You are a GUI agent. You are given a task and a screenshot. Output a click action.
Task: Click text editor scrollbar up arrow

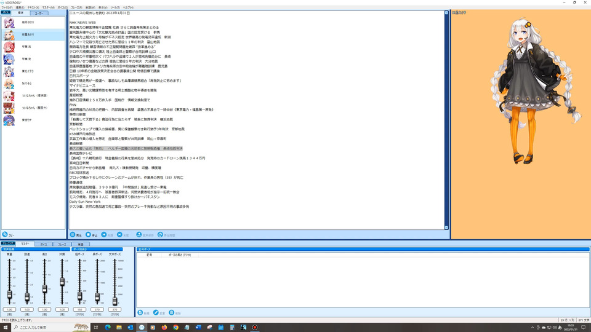tap(447, 13)
